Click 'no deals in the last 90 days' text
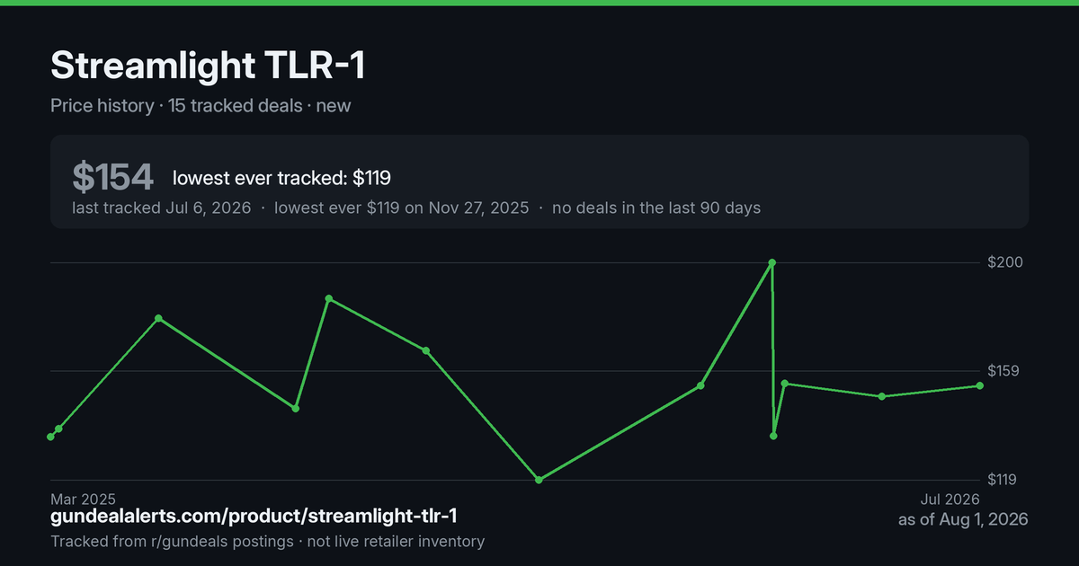The height and width of the screenshot is (566, 1079). (656, 208)
